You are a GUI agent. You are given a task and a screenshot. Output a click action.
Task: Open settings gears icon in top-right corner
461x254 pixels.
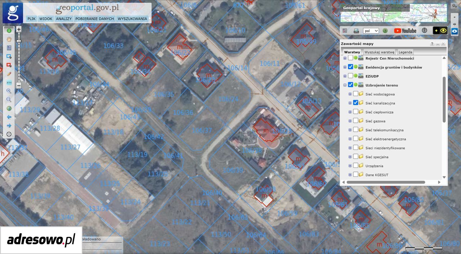454,6
